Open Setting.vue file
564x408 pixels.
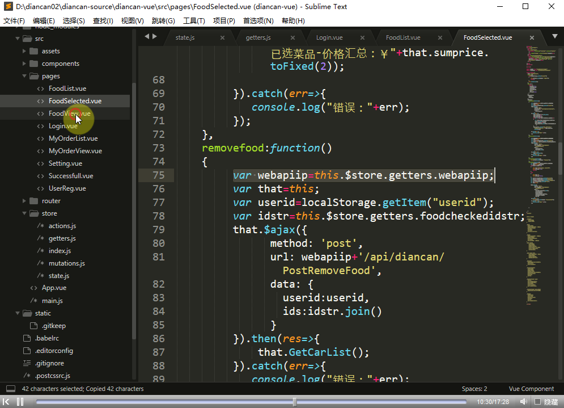click(65, 163)
